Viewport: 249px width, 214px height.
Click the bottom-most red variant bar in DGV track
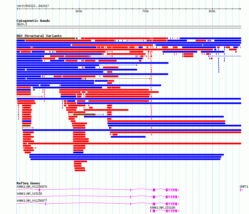[80, 170]
